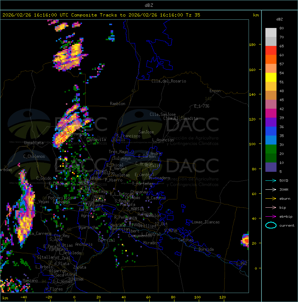Viewport: 298px width, 302px height.
Task: Click the cyan 'current' ellipse legend symbol
Action: coord(271,225)
